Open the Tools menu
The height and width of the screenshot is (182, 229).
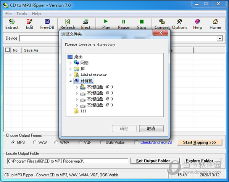tap(22, 14)
